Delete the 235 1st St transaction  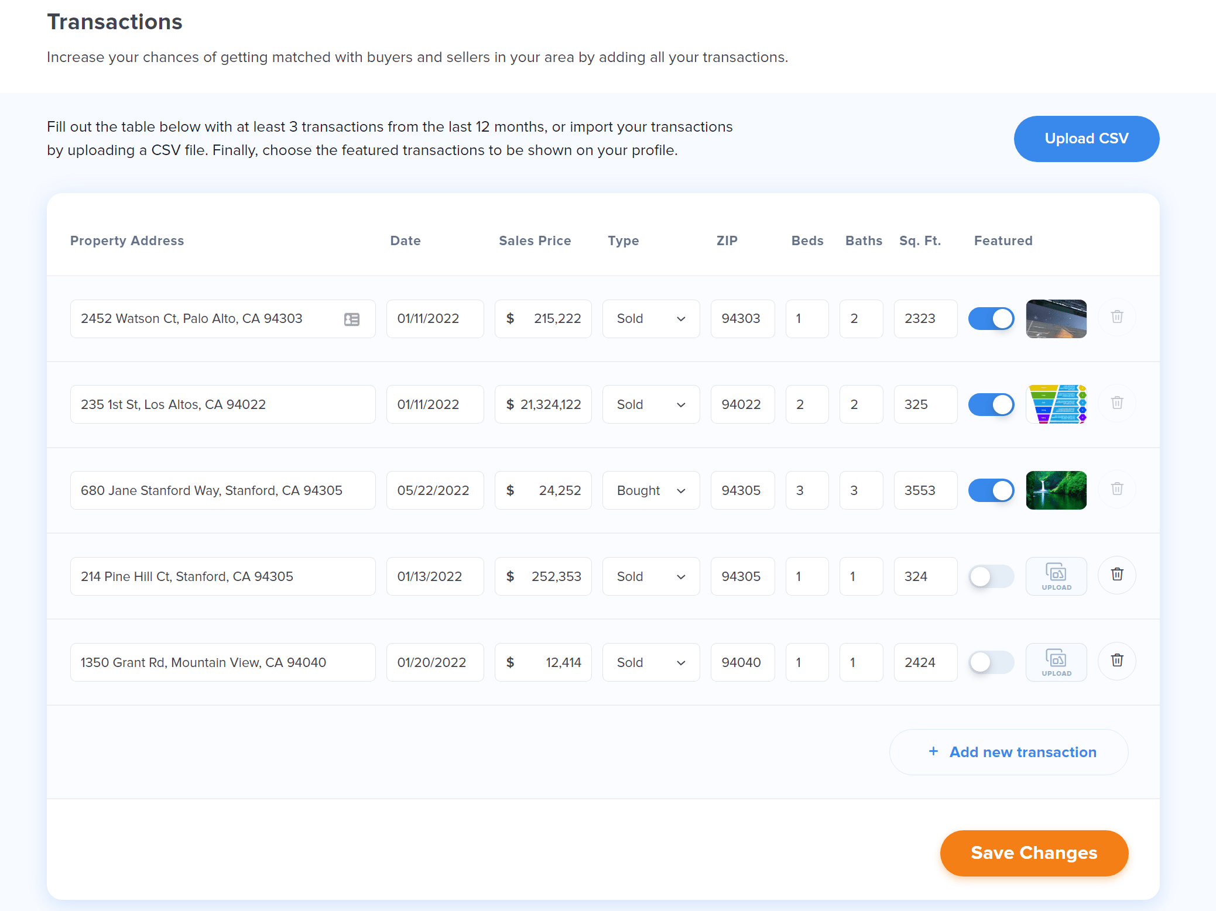[x=1116, y=403]
